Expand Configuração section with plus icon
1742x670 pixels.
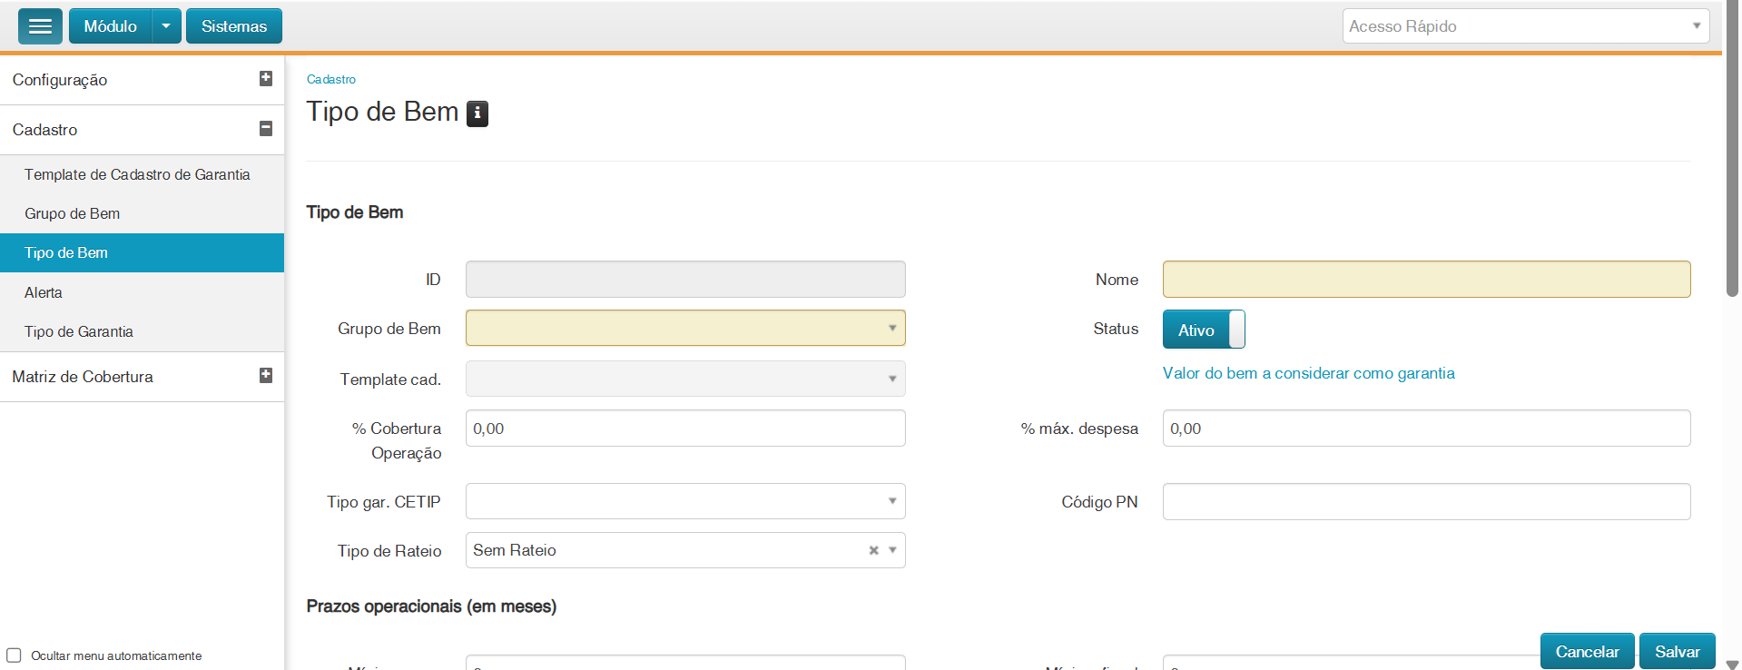click(266, 79)
